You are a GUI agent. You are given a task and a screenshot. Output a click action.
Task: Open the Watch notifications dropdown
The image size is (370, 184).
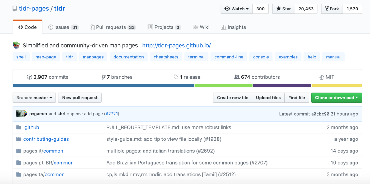pyautogui.click(x=237, y=9)
